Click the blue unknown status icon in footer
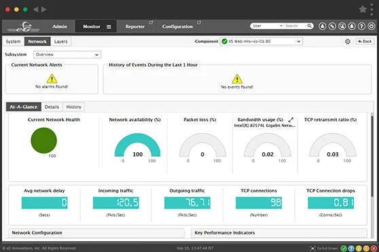Viewport: 379px width, 252px height. click(x=351, y=248)
